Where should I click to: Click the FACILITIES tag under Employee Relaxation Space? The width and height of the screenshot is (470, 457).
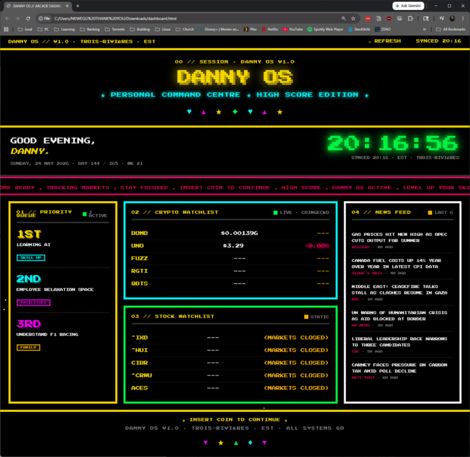coord(33,302)
